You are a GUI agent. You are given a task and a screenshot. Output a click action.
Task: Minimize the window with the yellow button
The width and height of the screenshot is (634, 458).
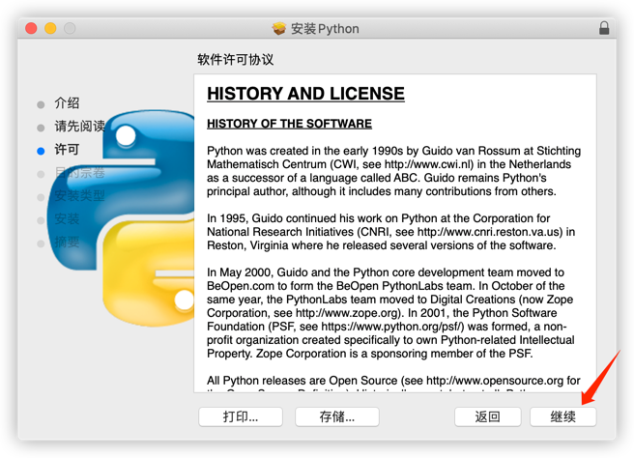click(50, 29)
